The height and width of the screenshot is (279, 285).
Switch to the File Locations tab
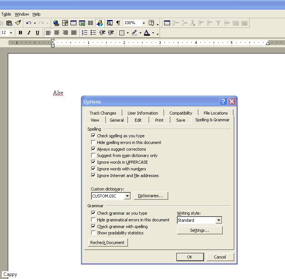point(216,113)
